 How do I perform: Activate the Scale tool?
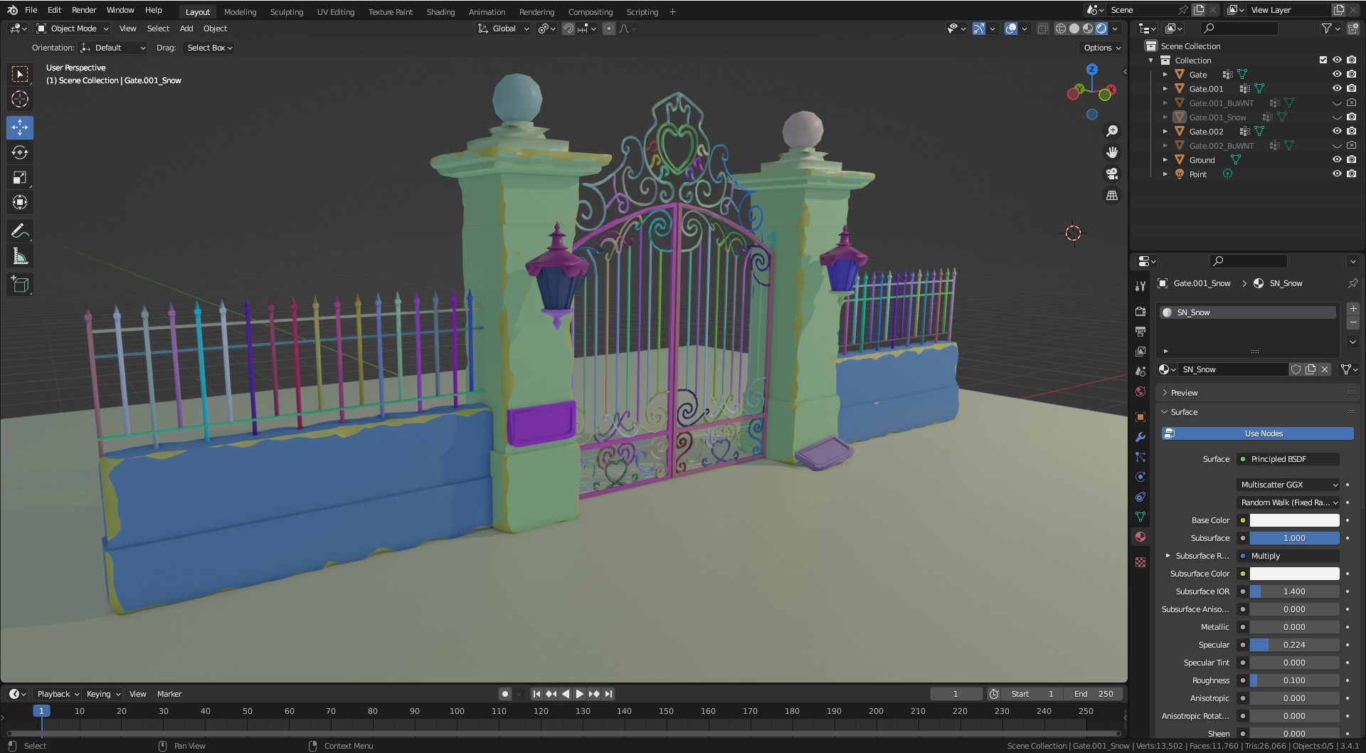(x=20, y=178)
